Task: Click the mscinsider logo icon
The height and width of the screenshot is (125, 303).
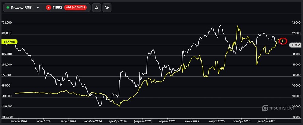Action: [265, 108]
